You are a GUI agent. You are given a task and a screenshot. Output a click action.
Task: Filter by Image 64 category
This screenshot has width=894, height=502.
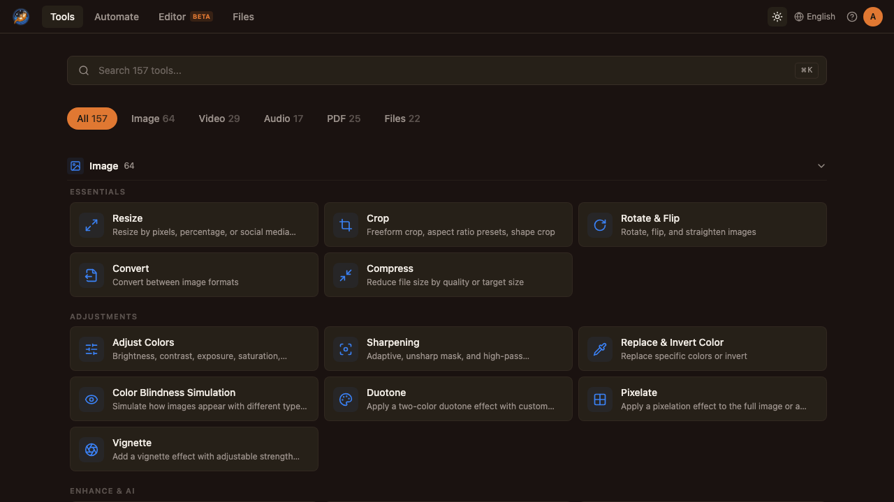click(153, 119)
